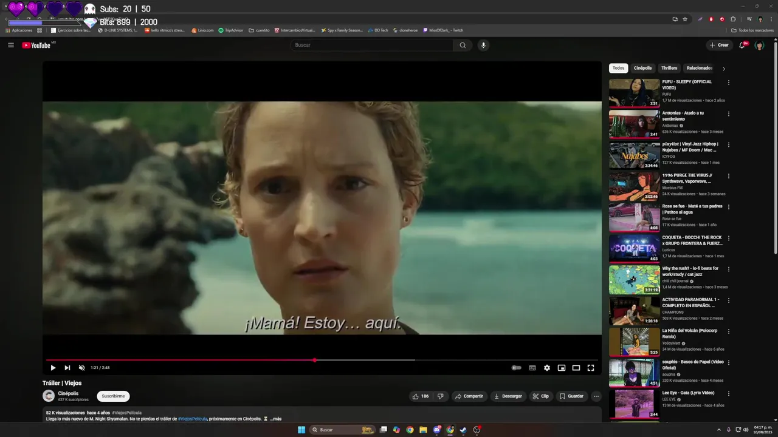Click the taskbar Buscar search box
The image size is (778, 437).
(x=342, y=430)
